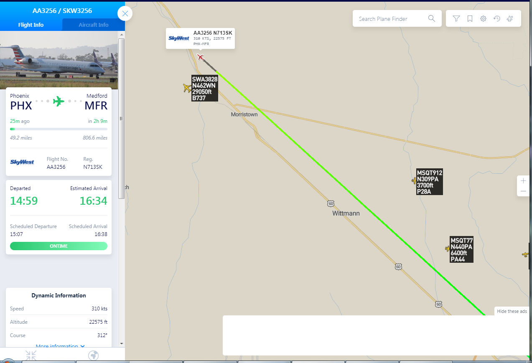Click the panel scrollbar down arrow
Viewport: 532px width, 363px height.
click(x=122, y=344)
